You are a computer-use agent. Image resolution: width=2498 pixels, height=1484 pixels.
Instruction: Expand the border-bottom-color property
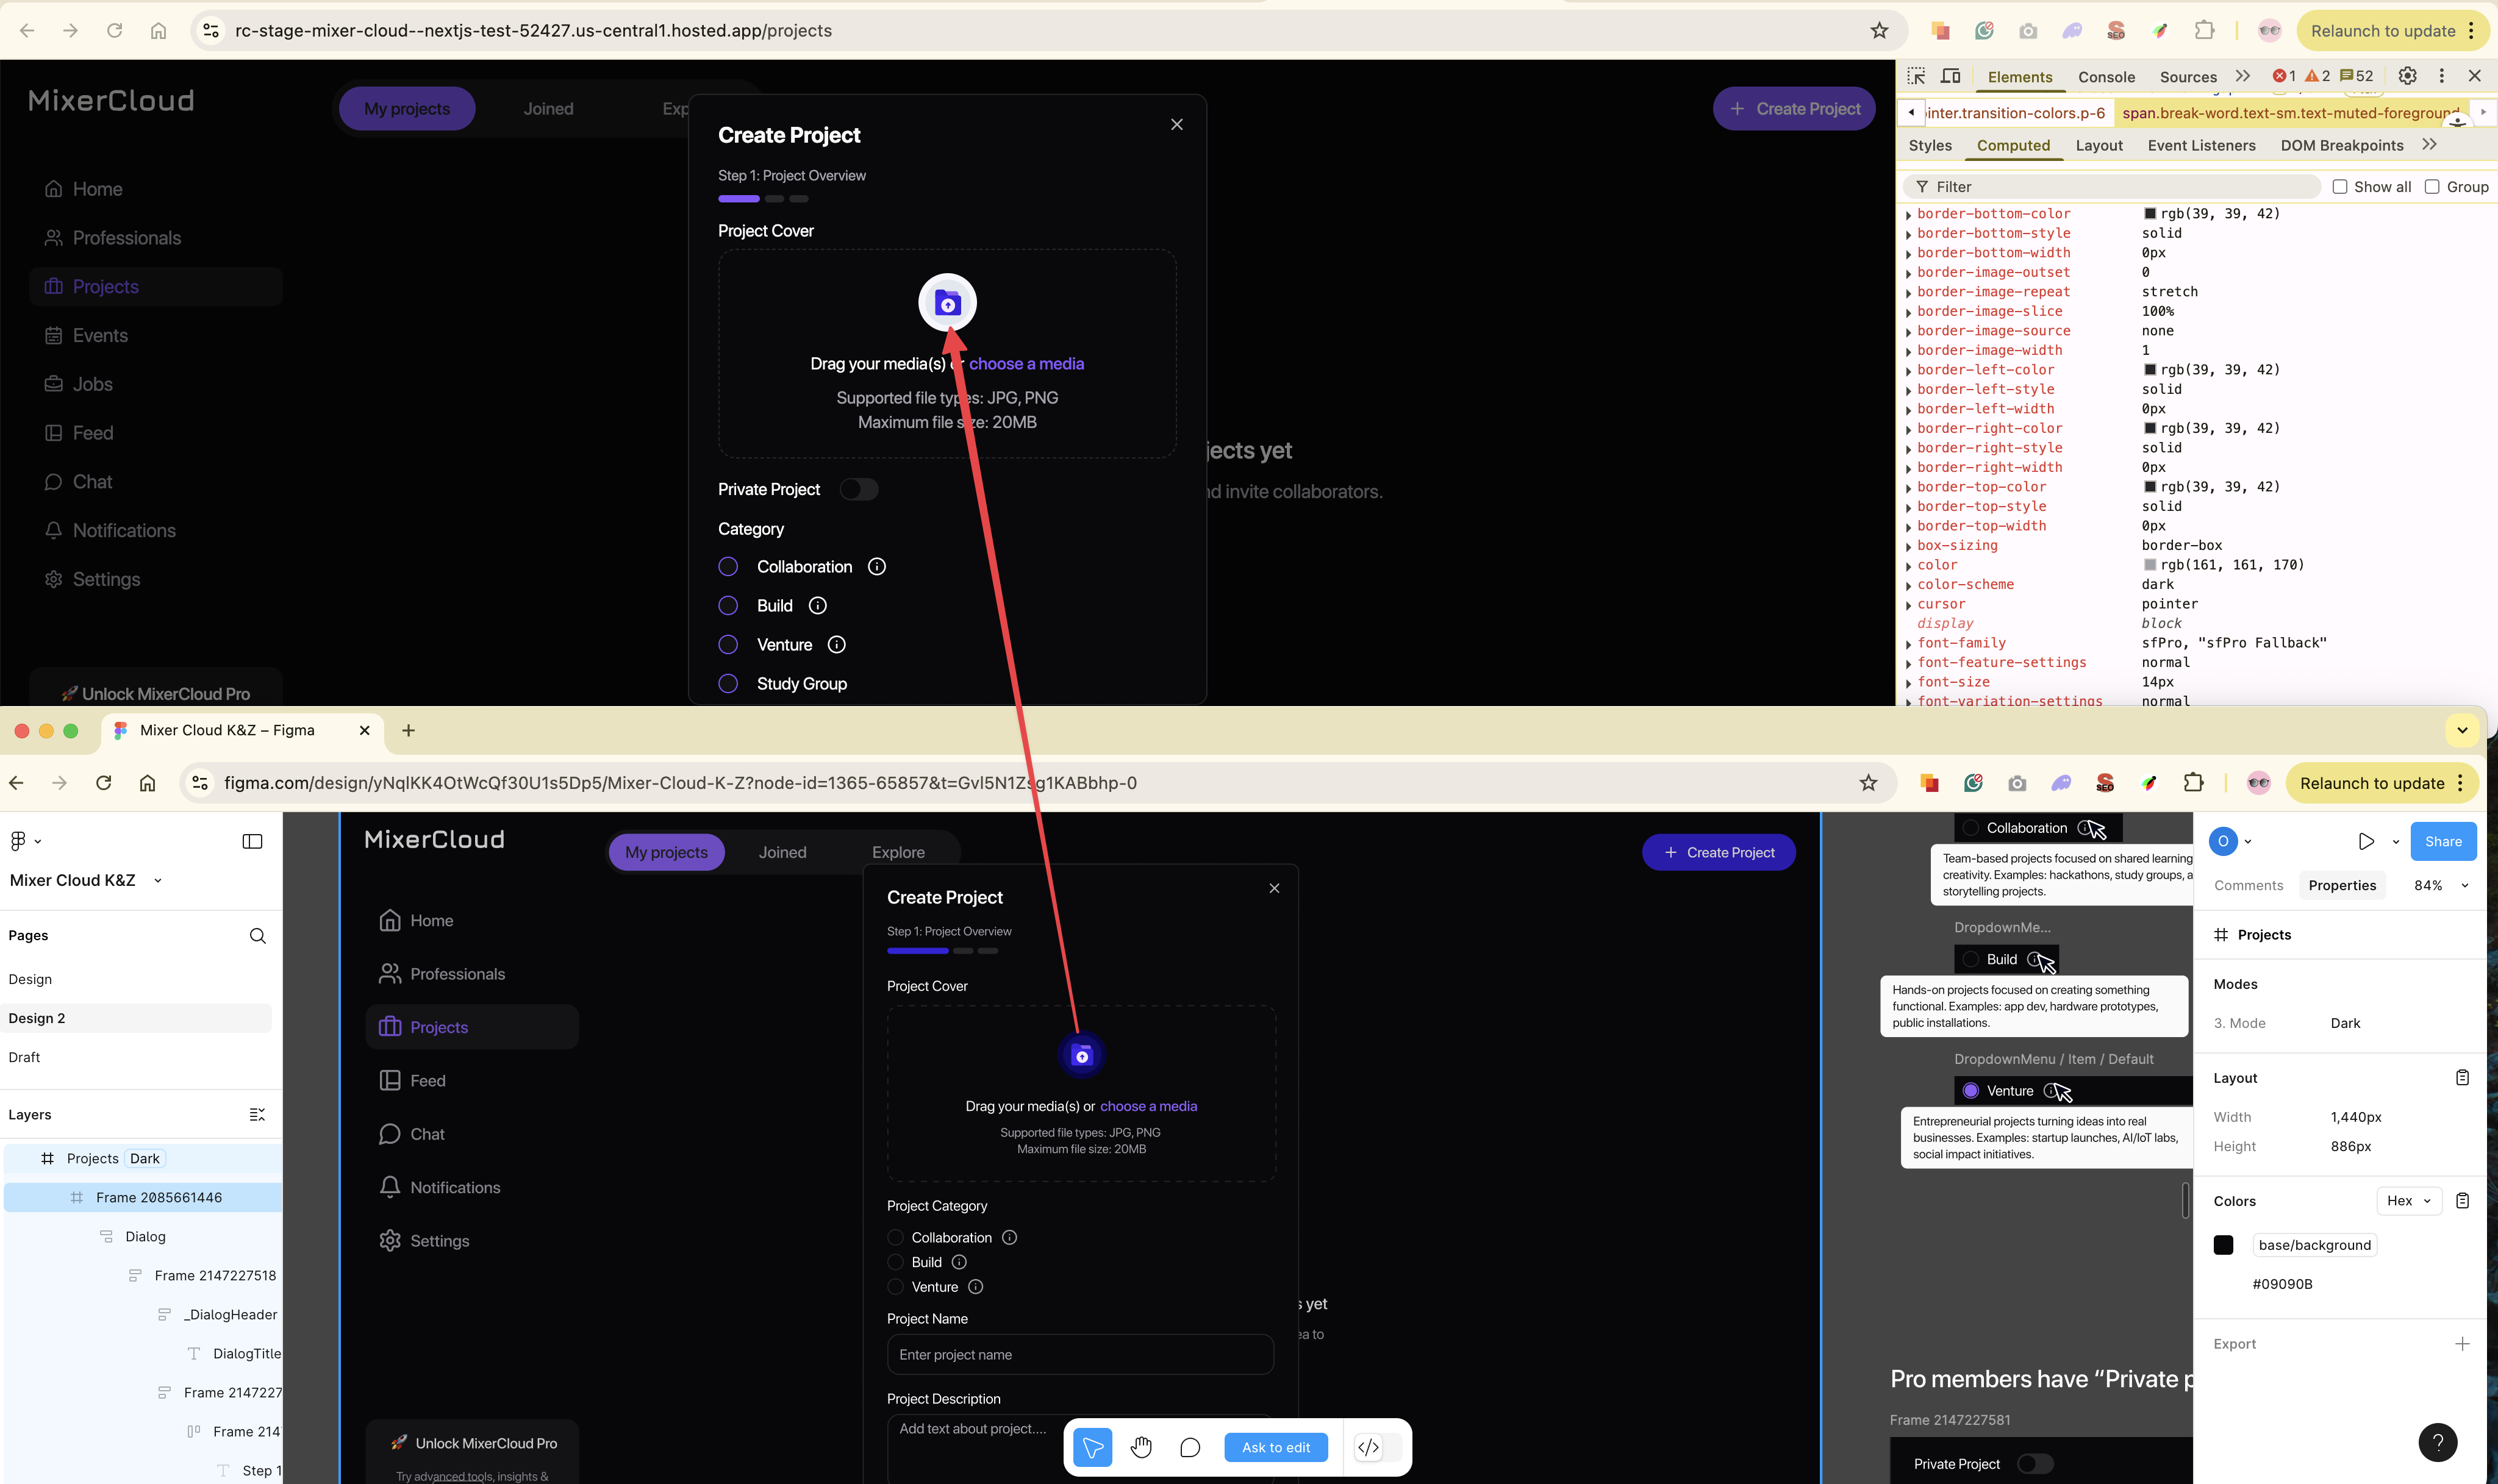(1908, 214)
